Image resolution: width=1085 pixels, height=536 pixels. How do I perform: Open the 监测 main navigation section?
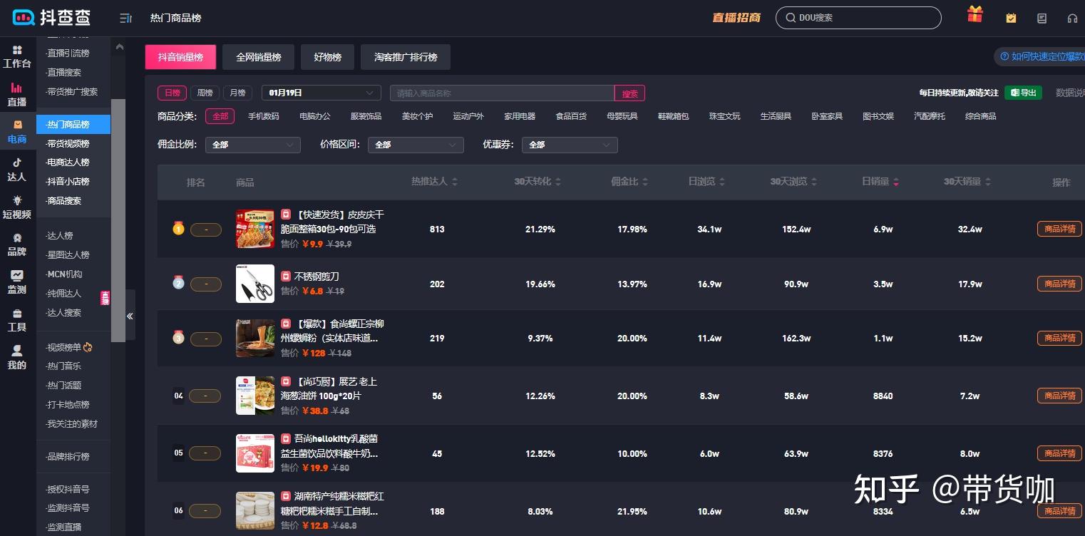(17, 282)
